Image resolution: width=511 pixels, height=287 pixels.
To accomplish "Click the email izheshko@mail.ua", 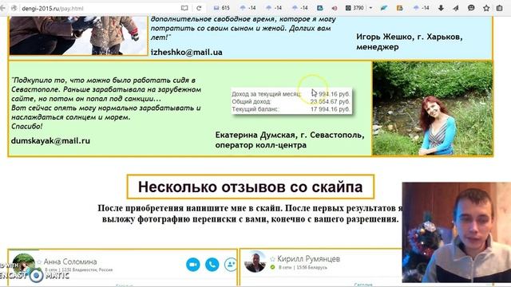I will tap(186, 52).
